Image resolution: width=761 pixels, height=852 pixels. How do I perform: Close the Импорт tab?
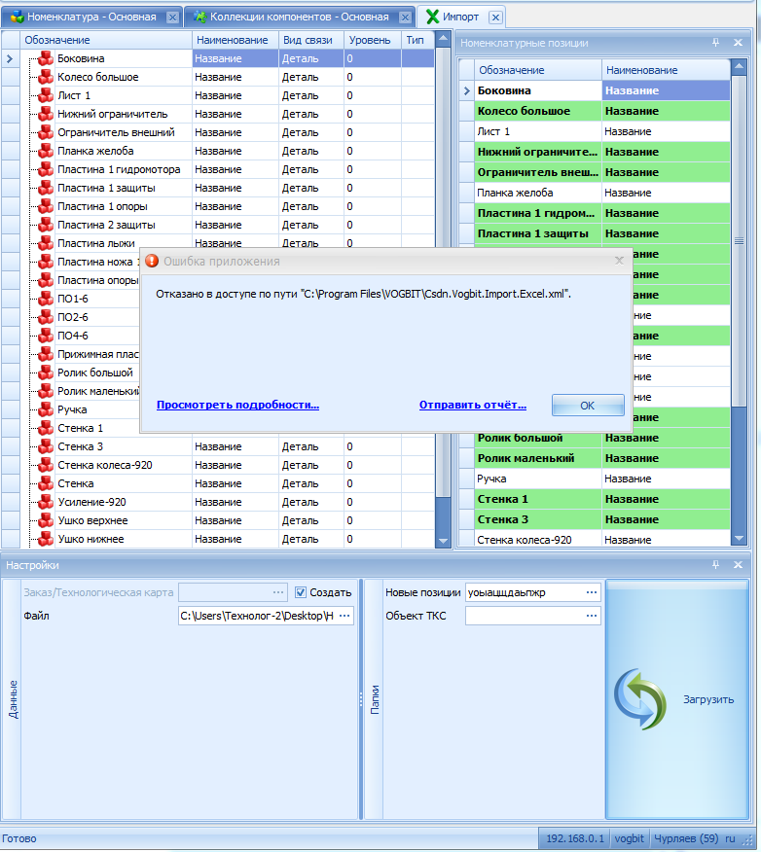[495, 18]
